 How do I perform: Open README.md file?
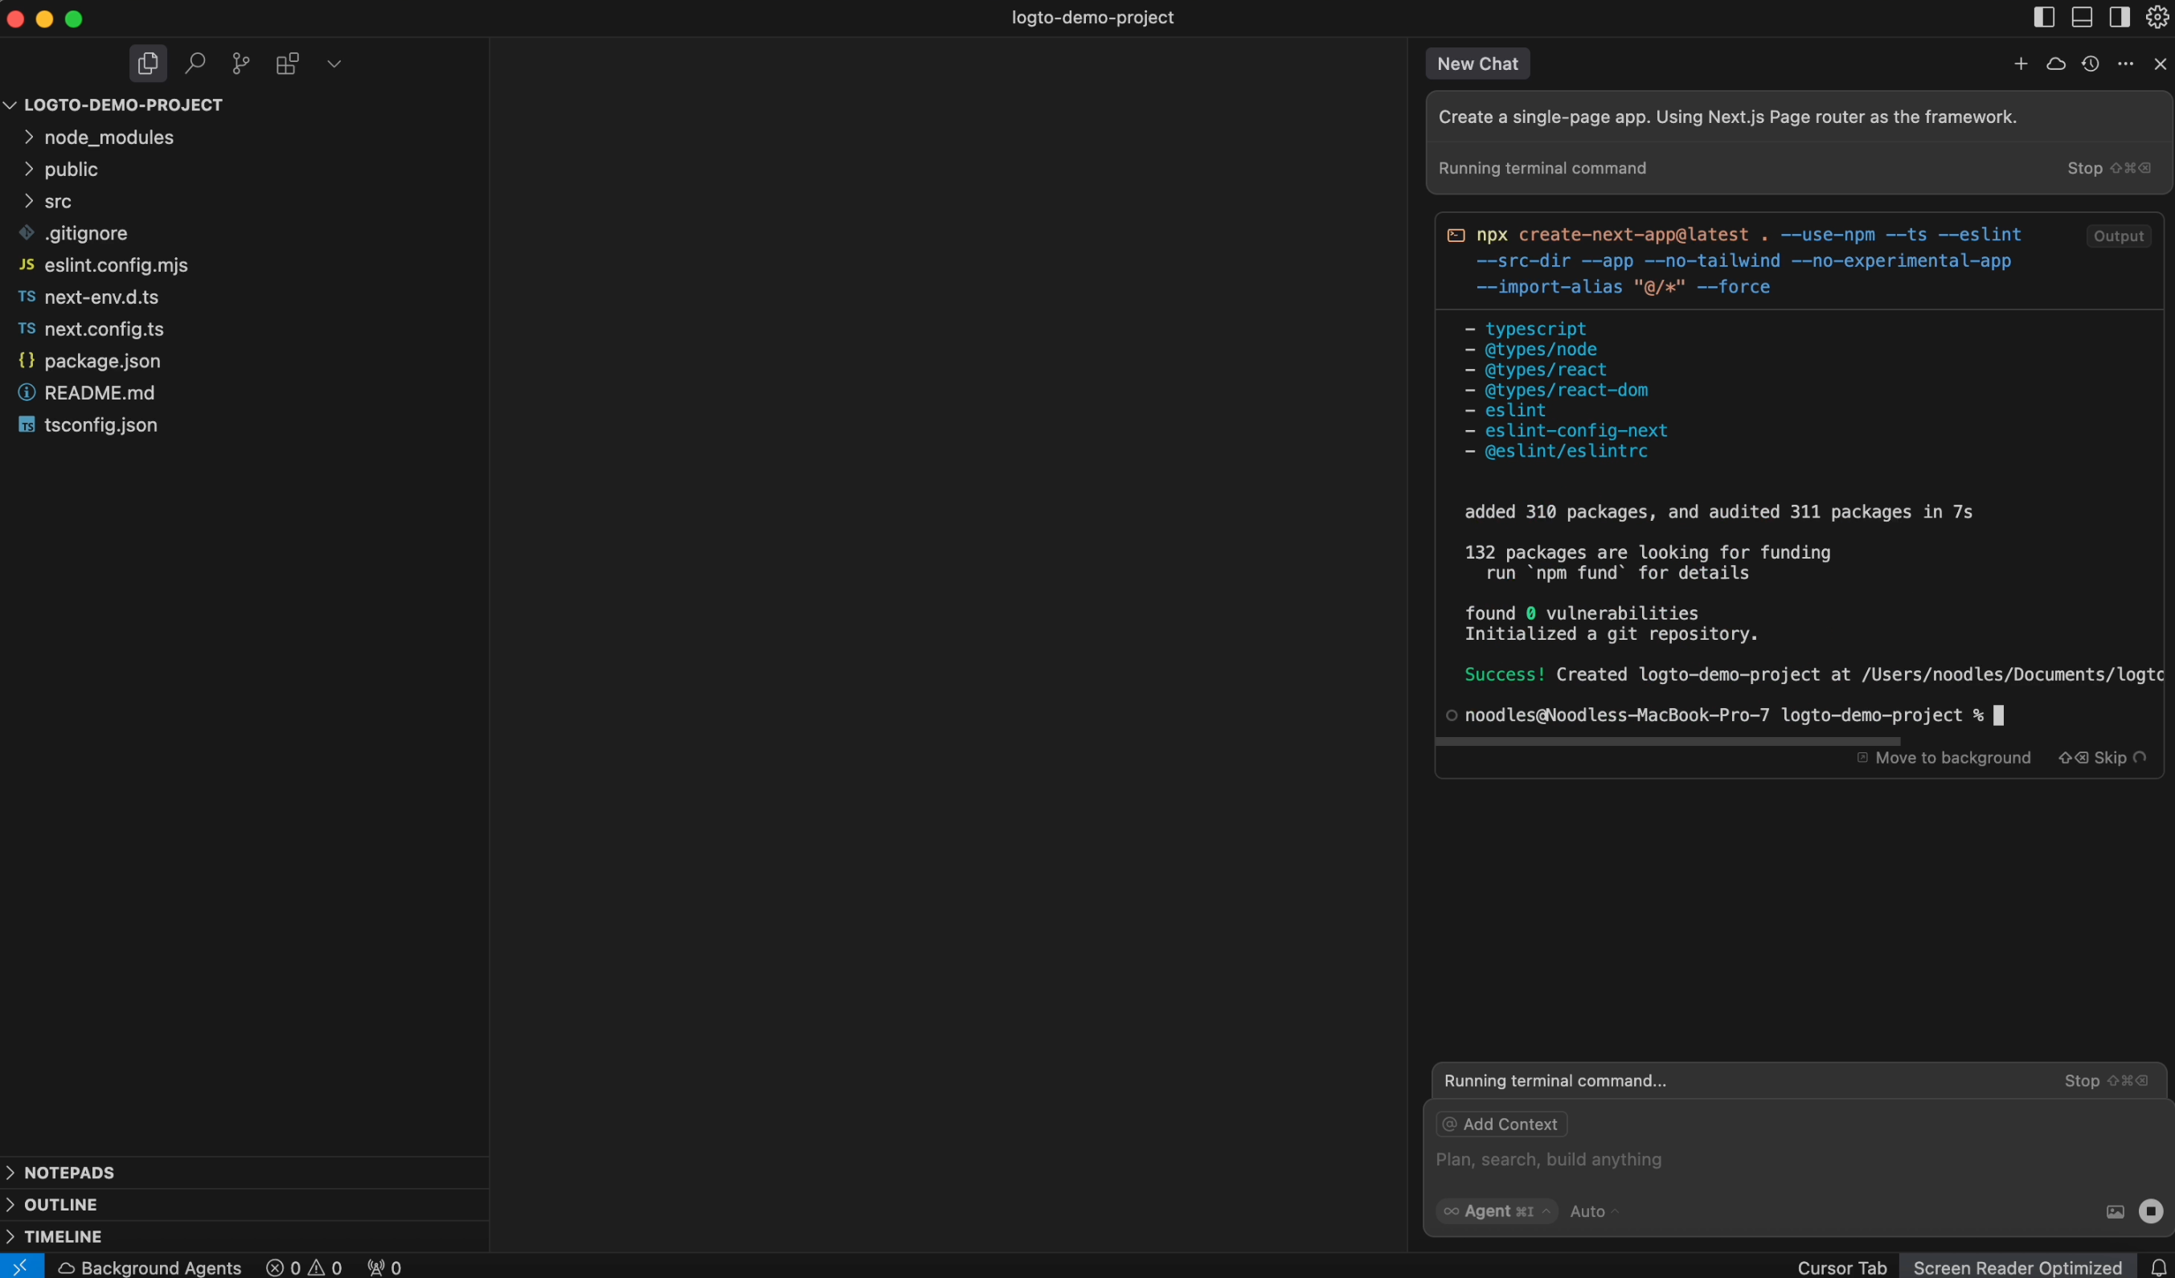pyautogui.click(x=99, y=392)
